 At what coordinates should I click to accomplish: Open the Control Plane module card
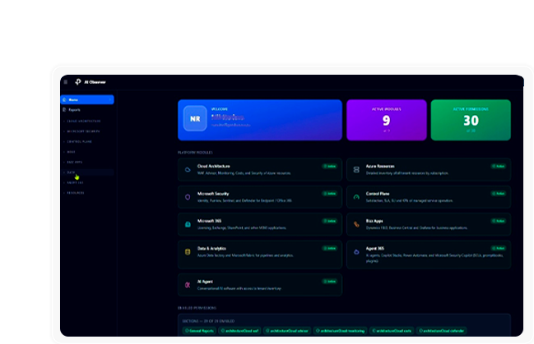(429, 197)
